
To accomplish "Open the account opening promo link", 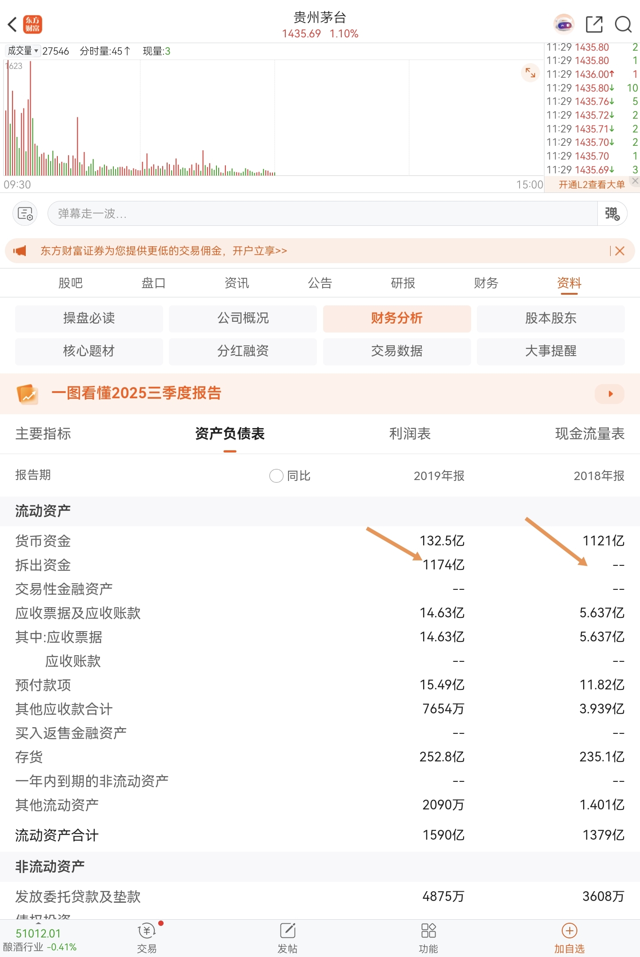I will click(164, 251).
